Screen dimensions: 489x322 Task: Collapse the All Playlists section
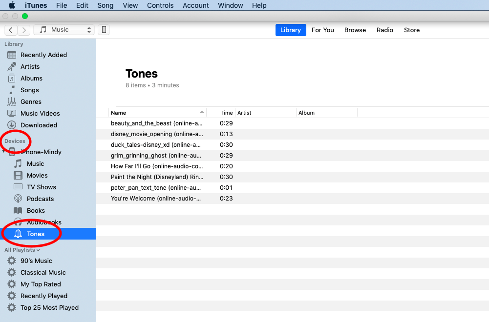tap(38, 250)
